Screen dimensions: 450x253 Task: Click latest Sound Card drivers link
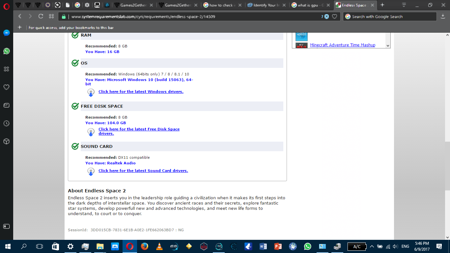point(143,171)
